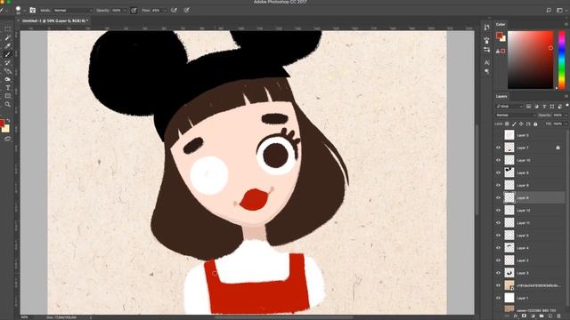Filter layers by adjustment layers icon
The height and width of the screenshot is (320, 570).
coord(536,107)
